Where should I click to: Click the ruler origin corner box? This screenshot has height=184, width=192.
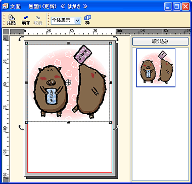pyautogui.click(x=6, y=32)
